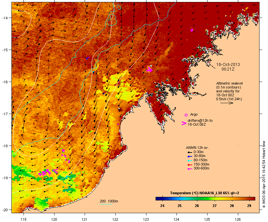268x222 pixels.
Task: Click the dark red 29°C end of colorbar
Action: coord(252,198)
